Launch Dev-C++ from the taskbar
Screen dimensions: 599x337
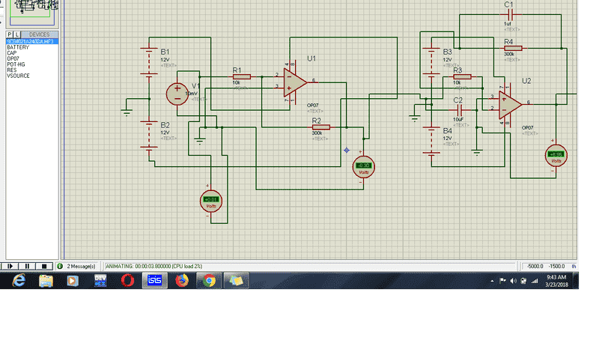coord(100,280)
